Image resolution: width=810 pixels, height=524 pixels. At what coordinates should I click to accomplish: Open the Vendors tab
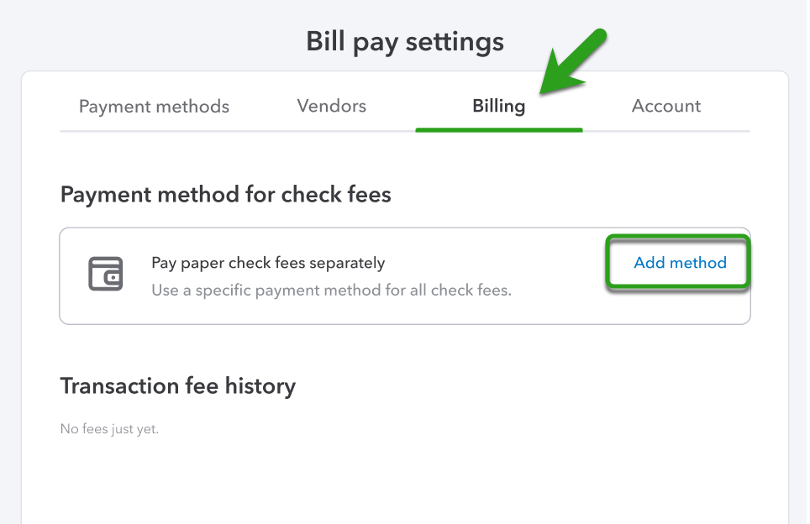pyautogui.click(x=330, y=106)
